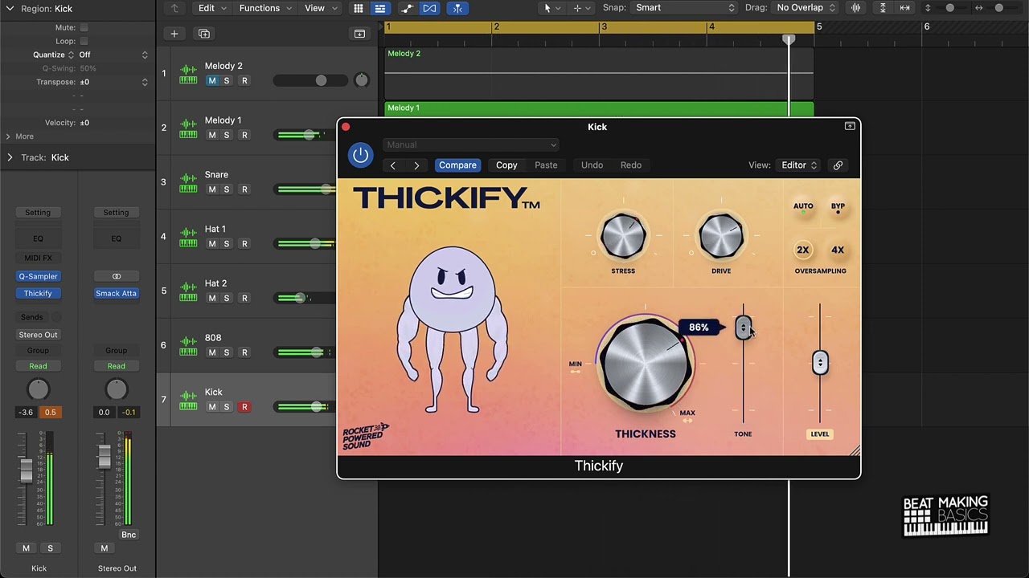Toggle the Flex crossover icon
This screenshot has width=1029, height=578.
(429, 8)
